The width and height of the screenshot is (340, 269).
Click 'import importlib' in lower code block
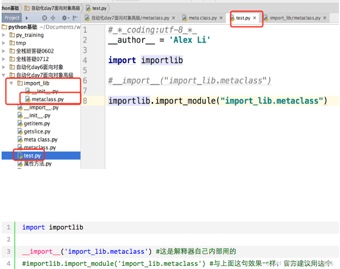53,227
